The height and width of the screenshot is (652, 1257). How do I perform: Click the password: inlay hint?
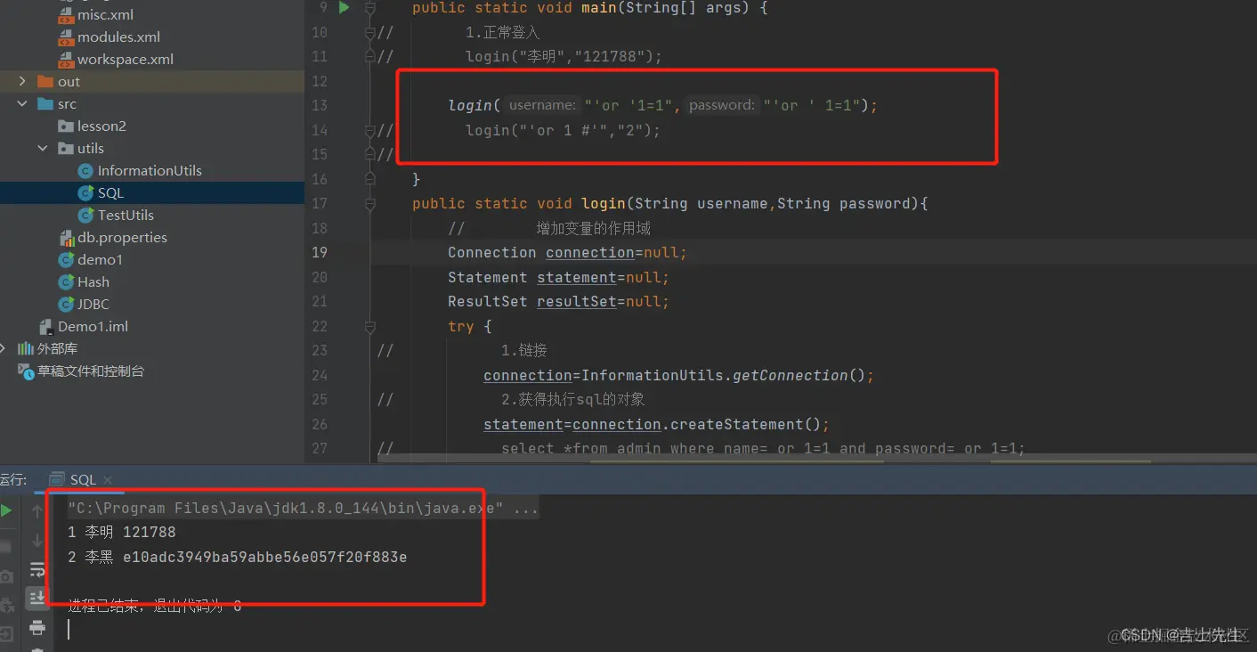pos(722,105)
